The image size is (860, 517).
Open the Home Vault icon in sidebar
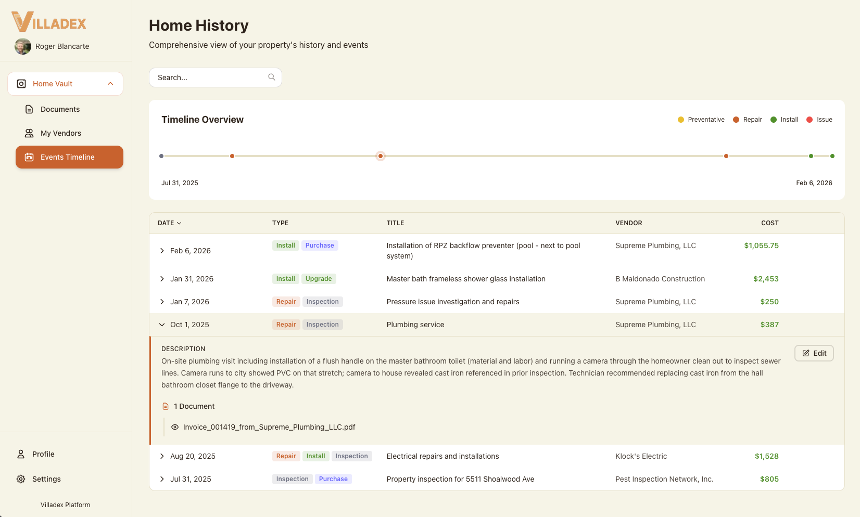coord(21,83)
